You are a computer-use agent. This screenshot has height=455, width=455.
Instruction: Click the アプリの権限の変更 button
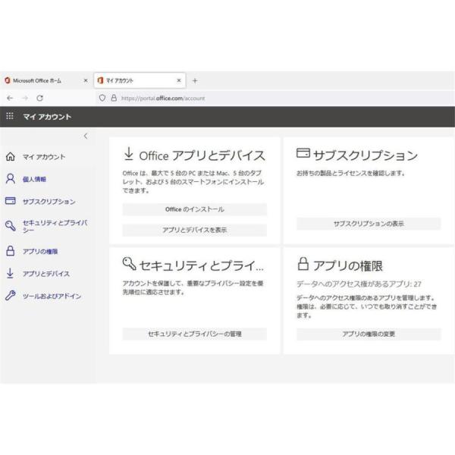[x=369, y=334]
